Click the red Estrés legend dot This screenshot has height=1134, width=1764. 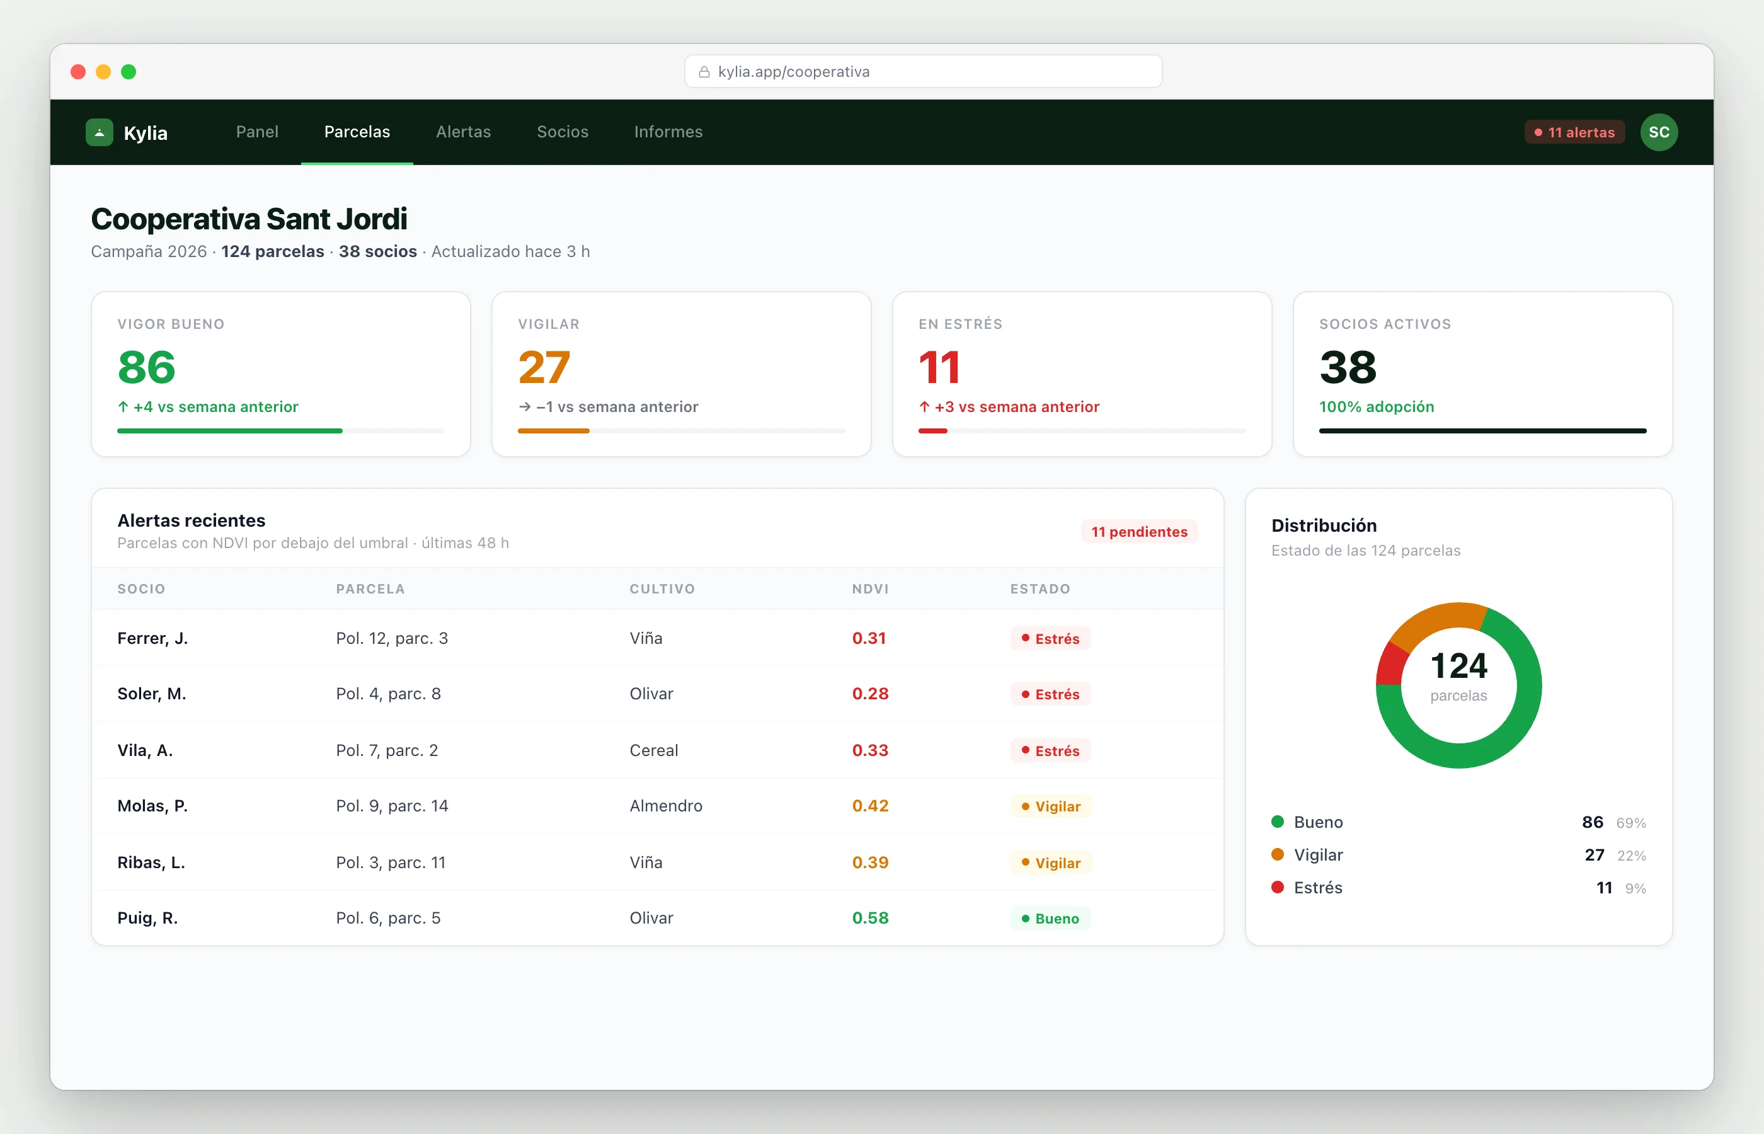[1278, 887]
